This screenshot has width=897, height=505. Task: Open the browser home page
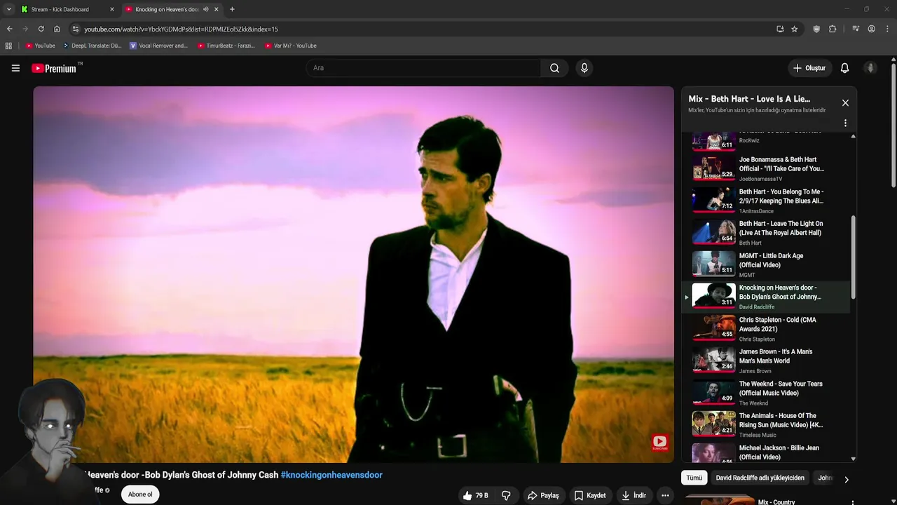(57, 29)
